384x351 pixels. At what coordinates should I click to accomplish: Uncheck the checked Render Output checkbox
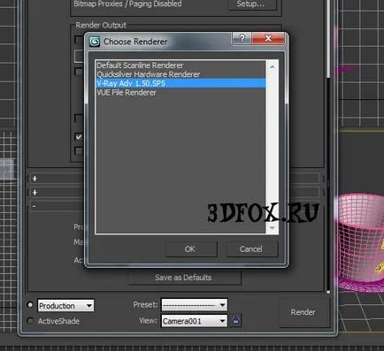[x=79, y=137]
